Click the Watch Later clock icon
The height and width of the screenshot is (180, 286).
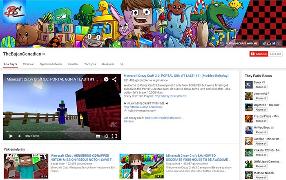tap(106, 79)
